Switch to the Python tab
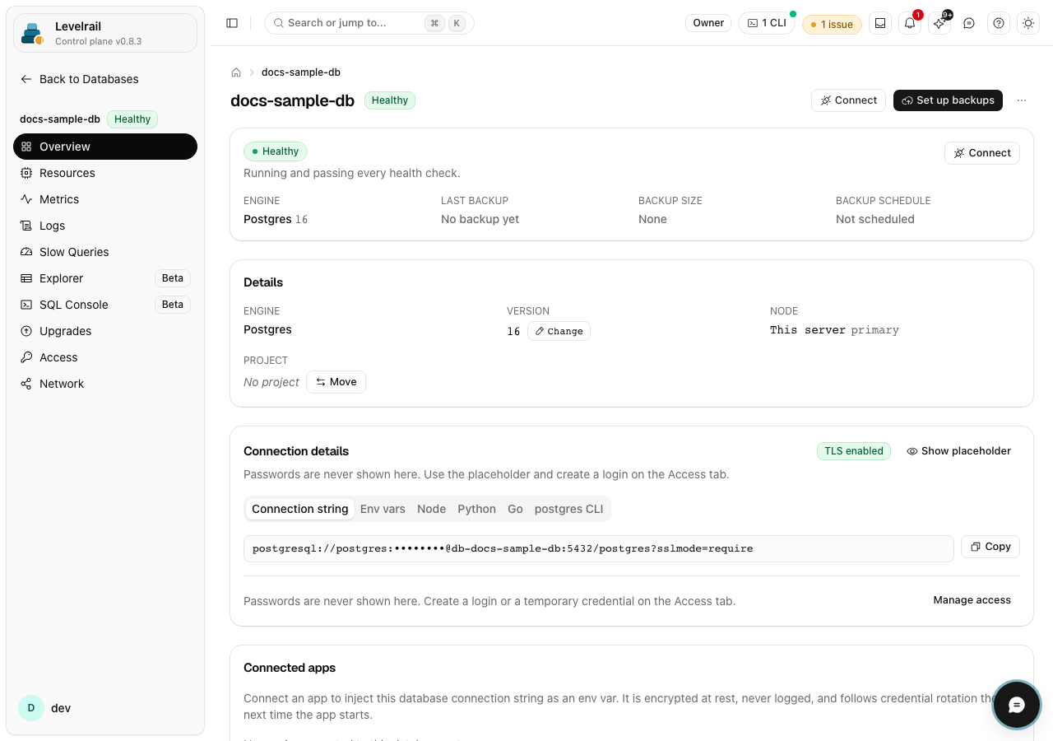Viewport: 1053px width, 741px height. (477, 509)
